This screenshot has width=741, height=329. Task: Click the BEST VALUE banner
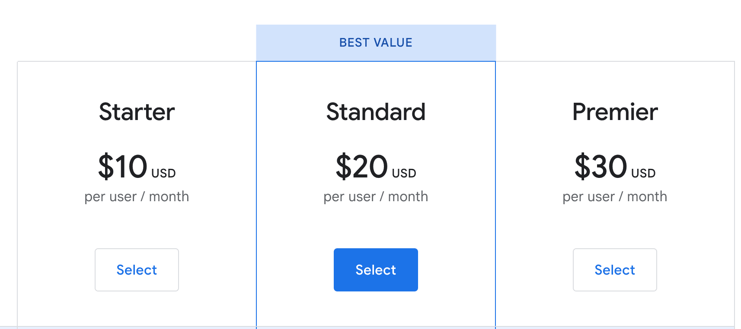click(376, 43)
